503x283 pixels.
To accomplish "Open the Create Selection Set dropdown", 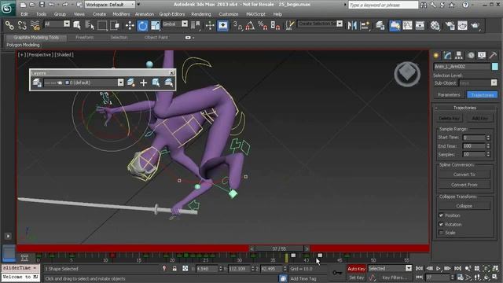I will point(320,24).
